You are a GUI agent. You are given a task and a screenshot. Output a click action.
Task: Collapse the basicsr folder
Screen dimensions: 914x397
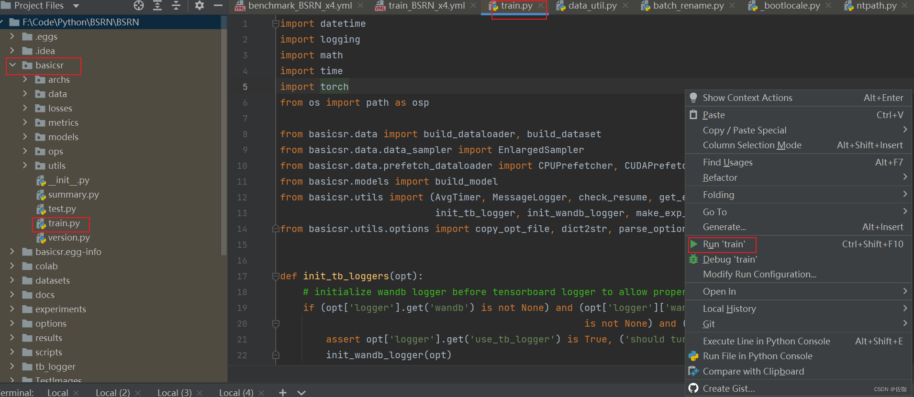[x=12, y=65]
